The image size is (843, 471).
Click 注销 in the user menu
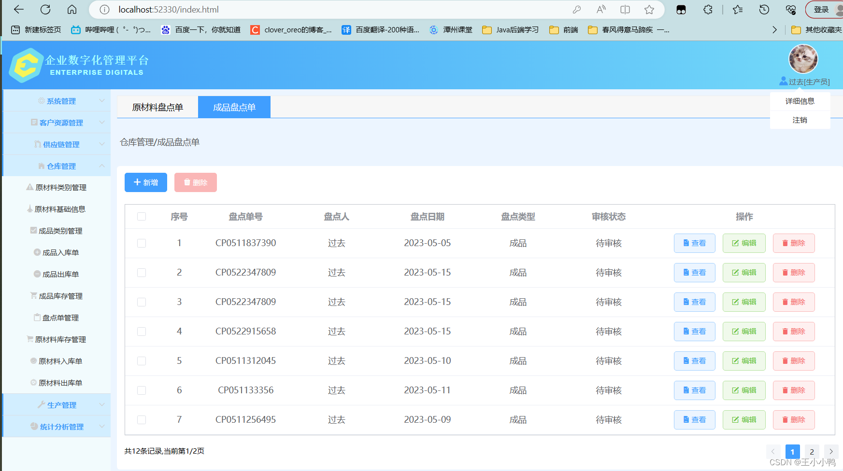coord(800,120)
